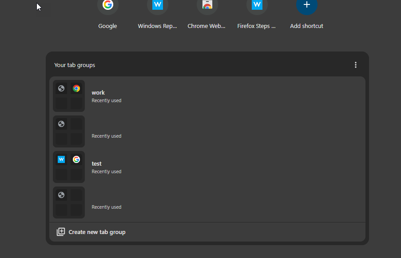Click the Create new tab group plus icon
The image size is (401, 258).
tap(60, 232)
